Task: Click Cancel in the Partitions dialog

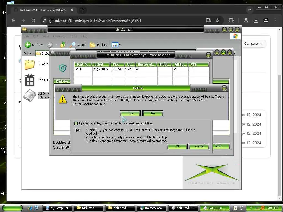Action: click(199, 146)
